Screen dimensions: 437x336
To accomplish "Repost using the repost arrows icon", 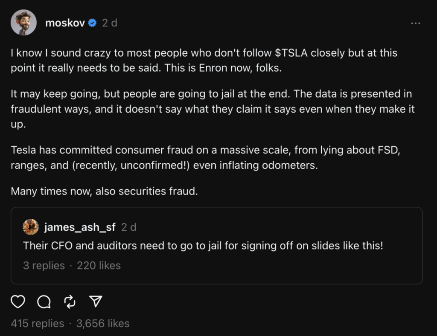I will click(x=70, y=302).
